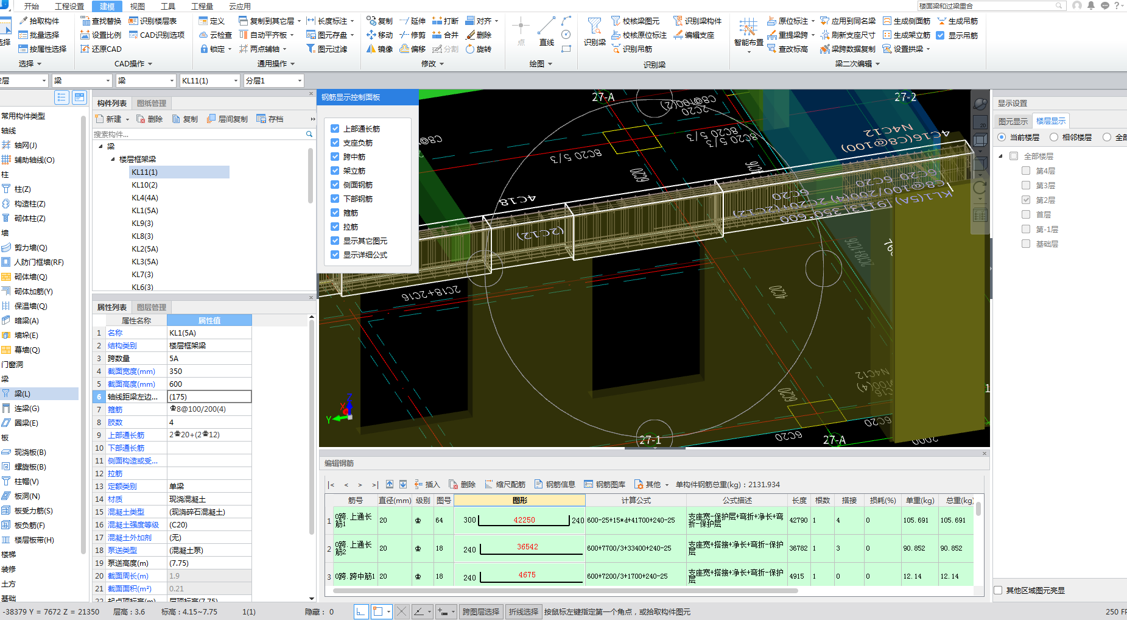Click the rebar table horizontal scrollbar
The image size is (1127, 620).
[566, 590]
